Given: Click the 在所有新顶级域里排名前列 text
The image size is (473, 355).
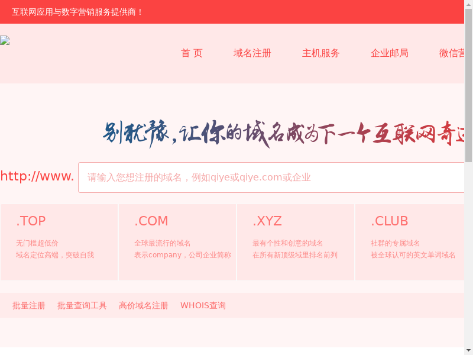Looking at the screenshot, I should (x=294, y=255).
